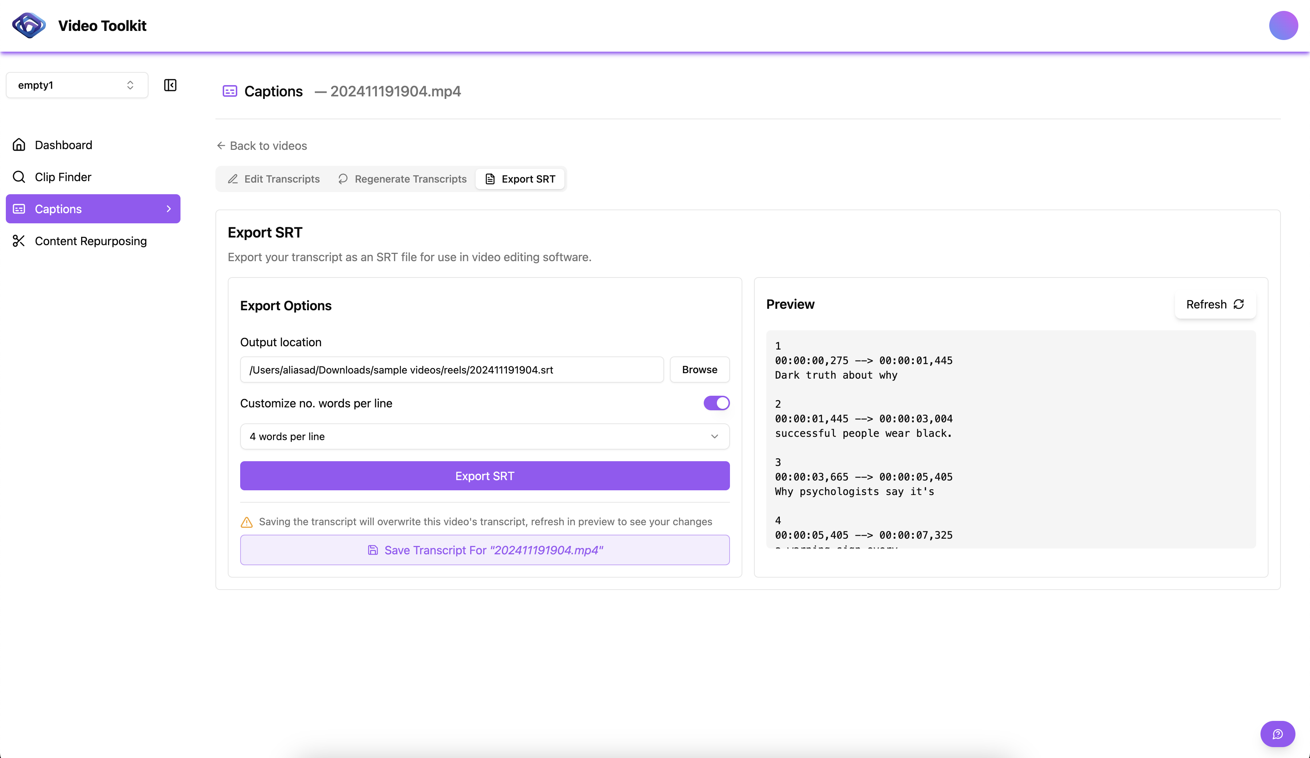
Task: Click Browse for output location
Action: [x=699, y=370]
